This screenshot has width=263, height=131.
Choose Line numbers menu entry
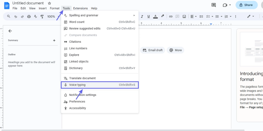click(x=100, y=48)
